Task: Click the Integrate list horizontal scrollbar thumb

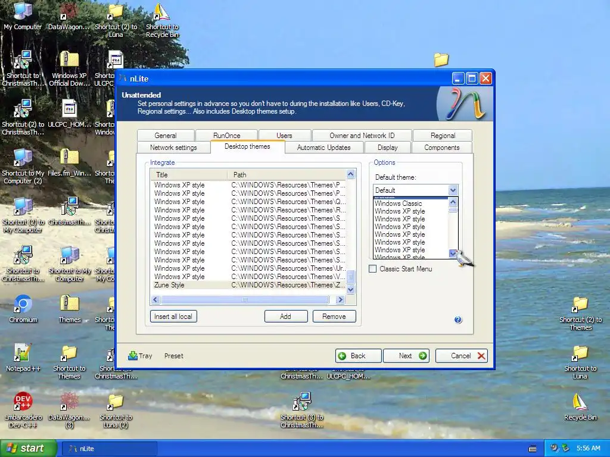Action: pos(245,300)
